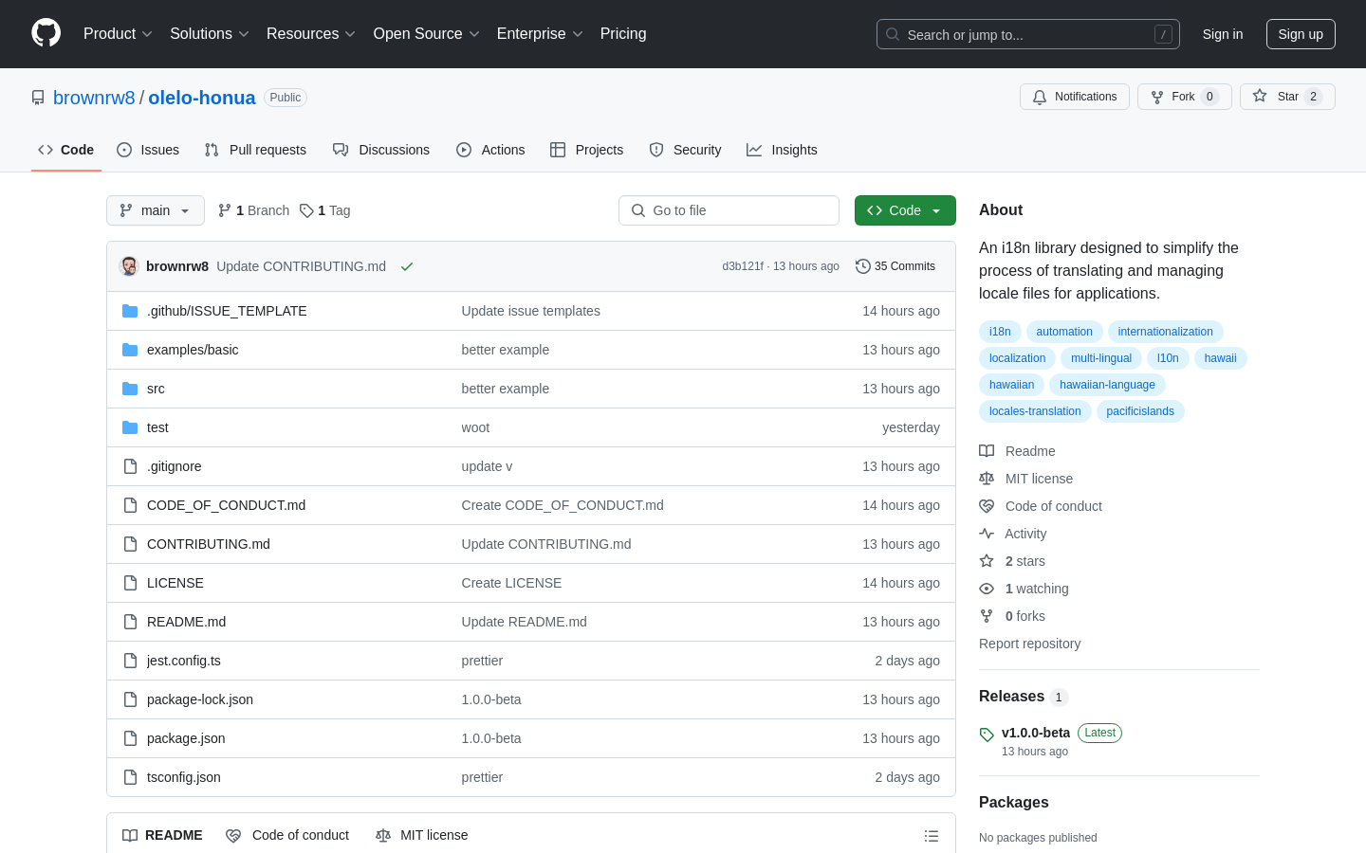Open the package-lock.json file
This screenshot has width=1366, height=853.
(x=200, y=699)
